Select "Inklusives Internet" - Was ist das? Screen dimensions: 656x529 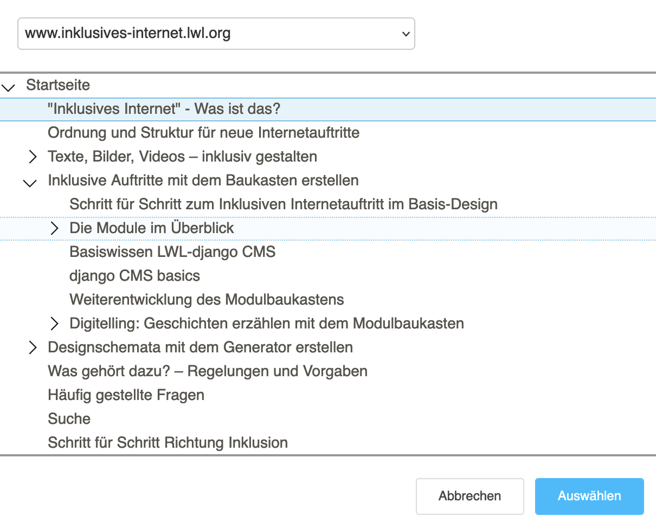click(164, 109)
